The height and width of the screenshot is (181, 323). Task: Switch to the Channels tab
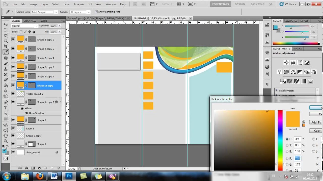tap(30, 21)
